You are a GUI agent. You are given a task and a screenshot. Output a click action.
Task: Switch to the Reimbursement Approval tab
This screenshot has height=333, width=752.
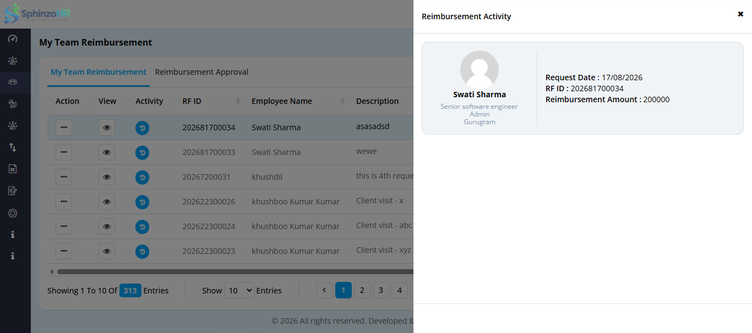pyautogui.click(x=201, y=72)
